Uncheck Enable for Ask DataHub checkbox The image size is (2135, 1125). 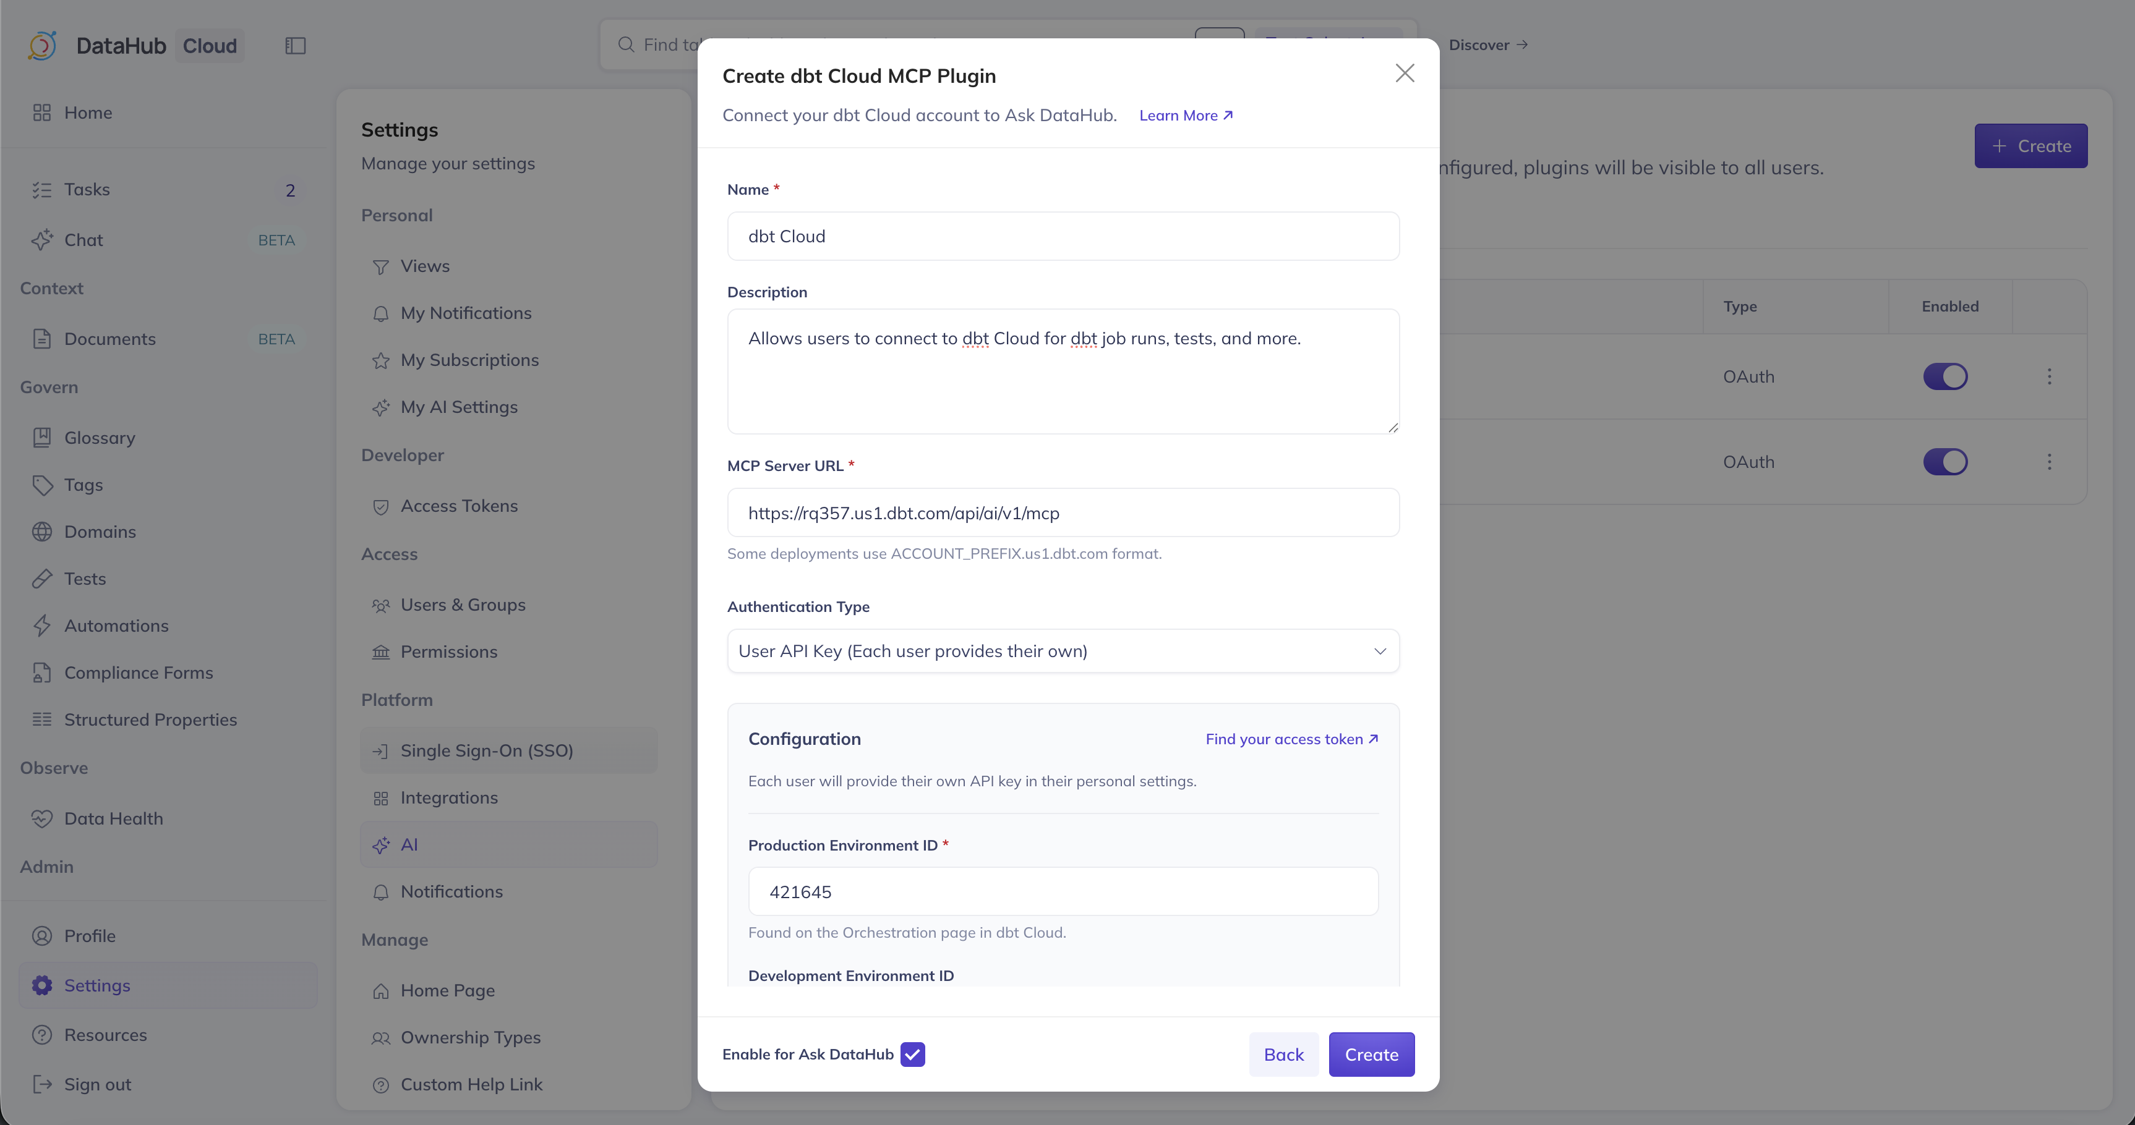[912, 1054]
